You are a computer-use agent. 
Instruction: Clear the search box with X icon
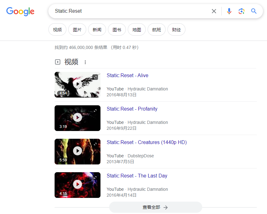(x=214, y=11)
